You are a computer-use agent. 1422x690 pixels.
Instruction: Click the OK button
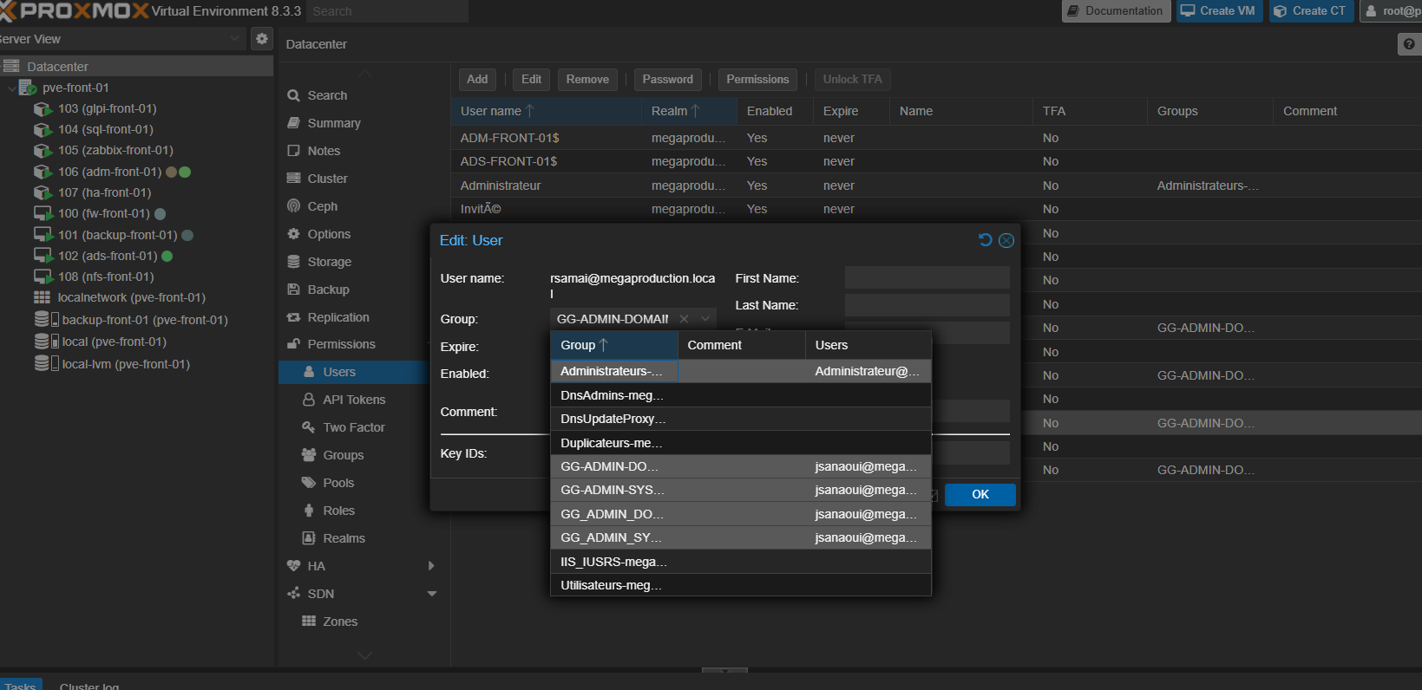tap(980, 494)
